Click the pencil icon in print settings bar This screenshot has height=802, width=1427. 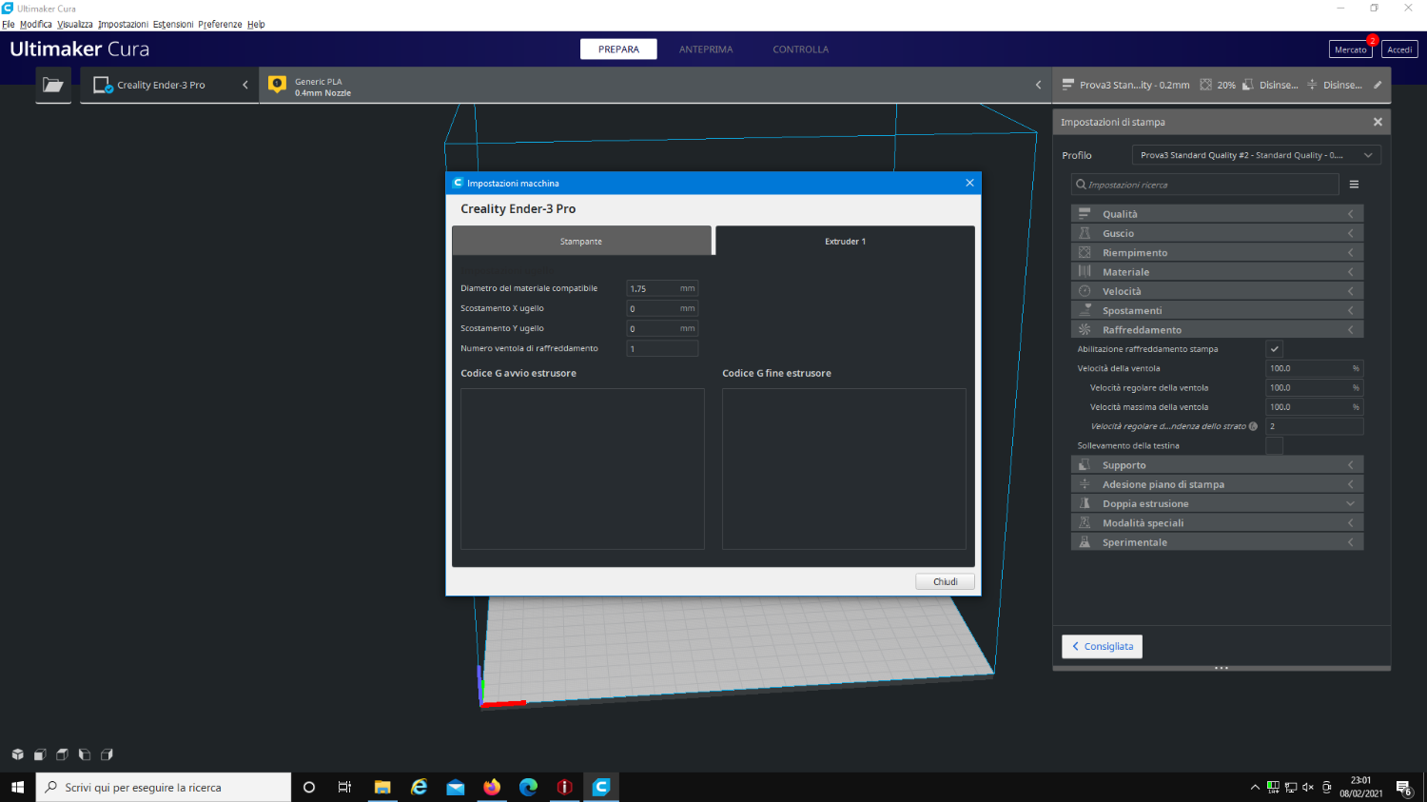(1378, 85)
